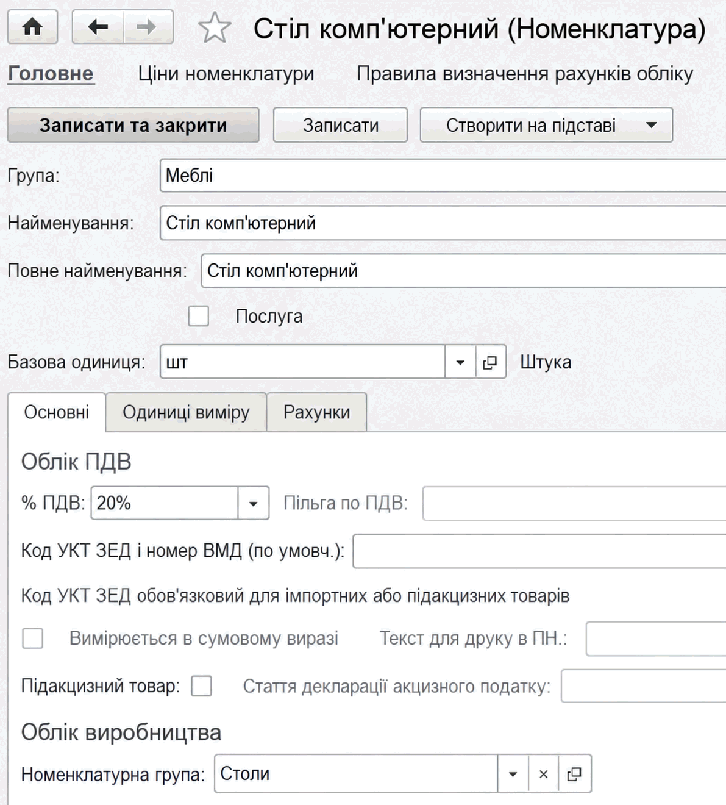This screenshot has height=805, width=726.
Task: Focus the Пільга по ПДВ field
Action: pyautogui.click(x=574, y=503)
